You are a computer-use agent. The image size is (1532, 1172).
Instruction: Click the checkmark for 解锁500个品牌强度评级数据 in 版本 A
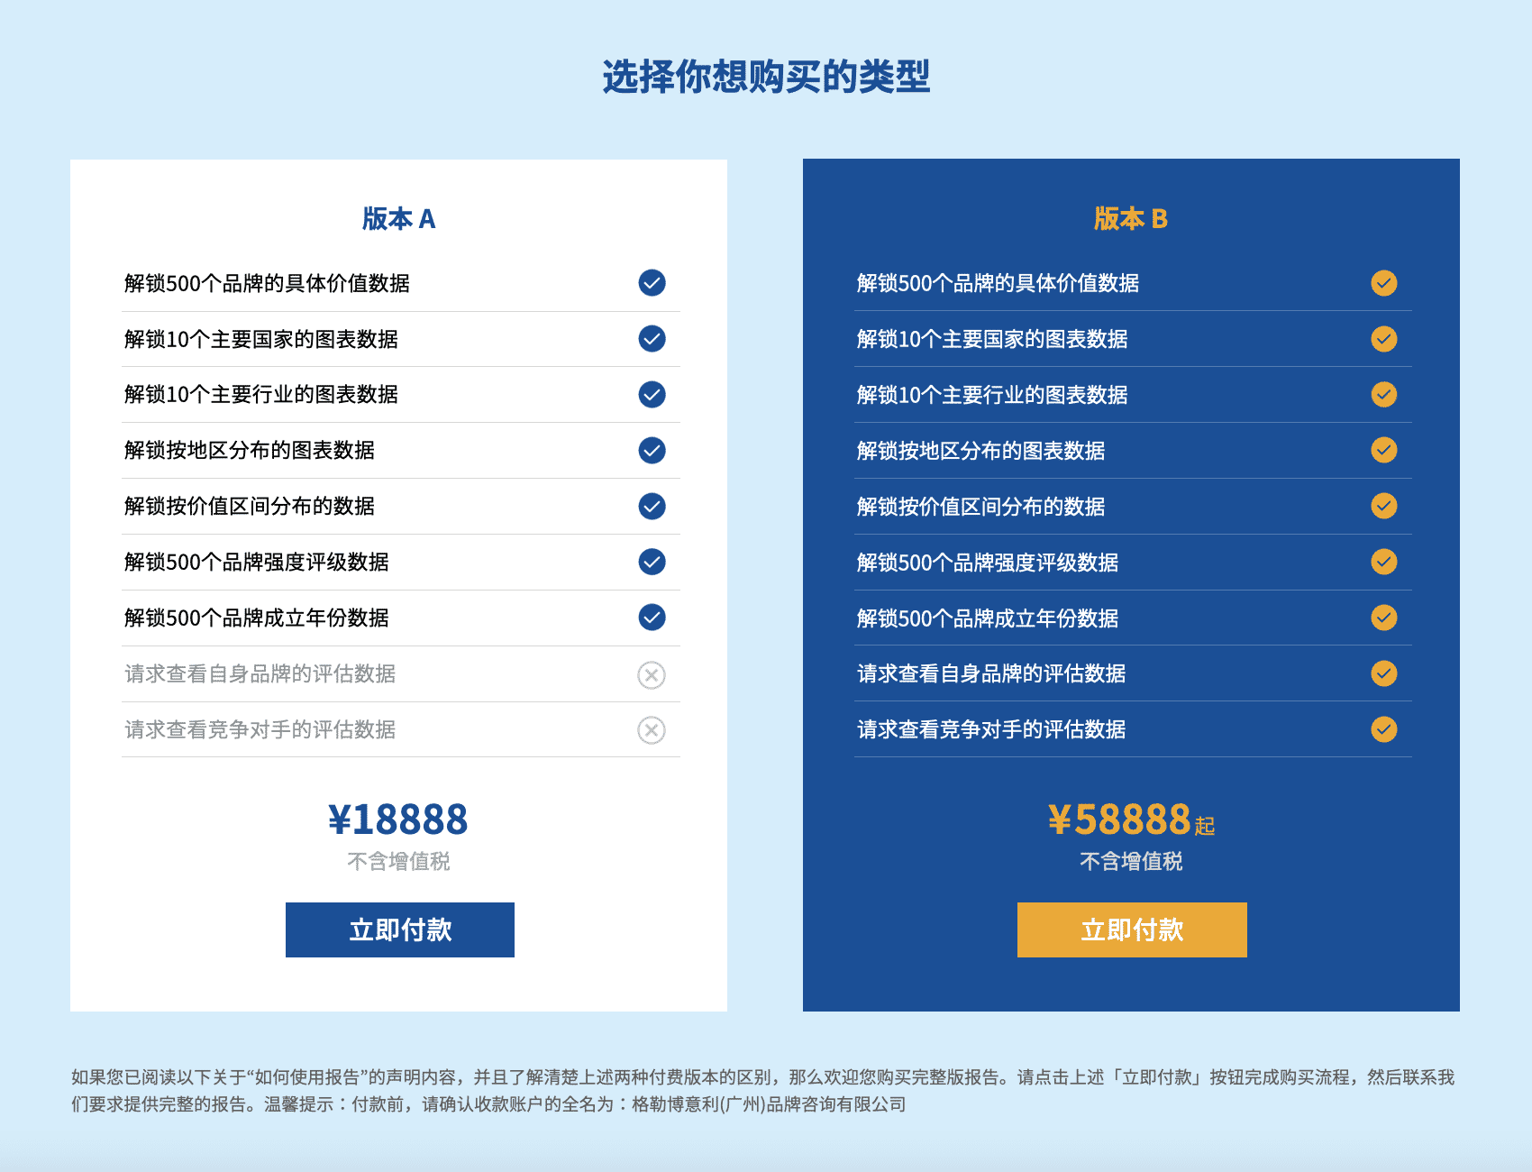coord(651,562)
